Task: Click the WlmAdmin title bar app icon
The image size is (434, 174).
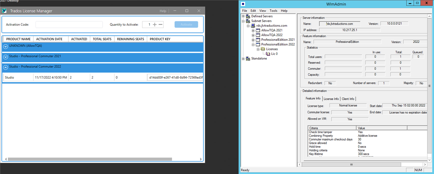Action: (243, 4)
